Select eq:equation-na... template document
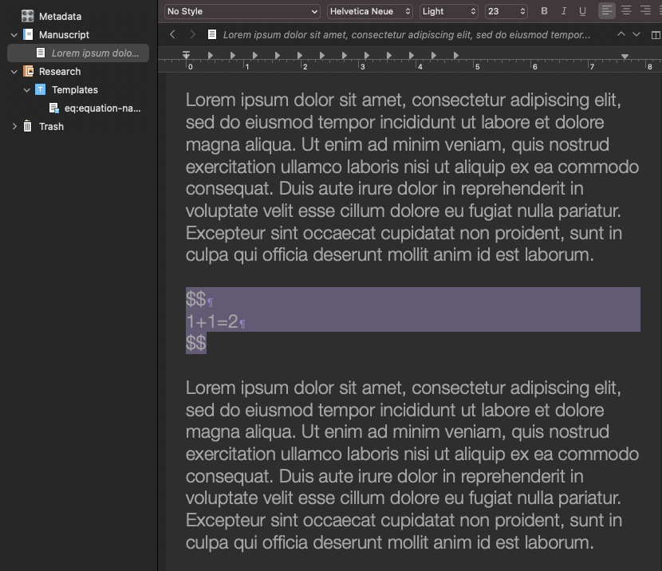The image size is (662, 571). pyautogui.click(x=103, y=108)
